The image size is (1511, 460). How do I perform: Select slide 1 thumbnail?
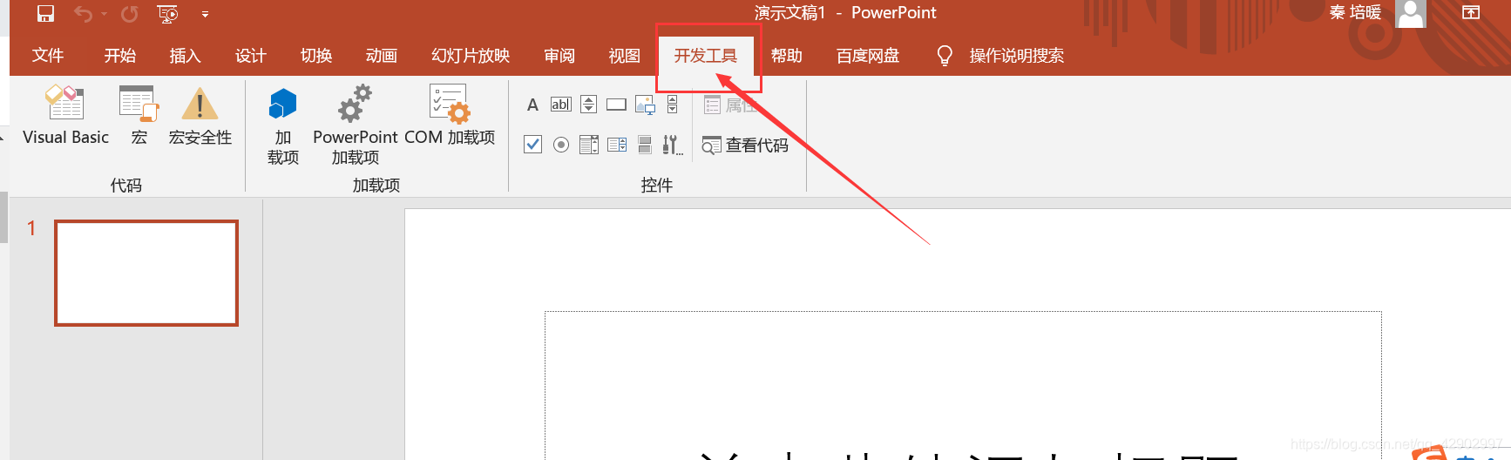[x=146, y=273]
